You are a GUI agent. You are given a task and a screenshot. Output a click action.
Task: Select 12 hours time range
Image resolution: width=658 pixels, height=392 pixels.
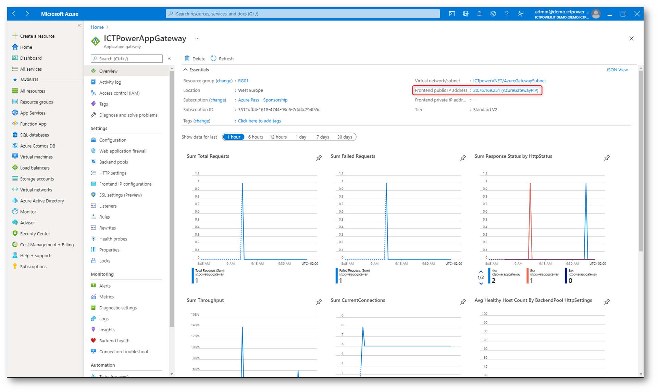[x=278, y=137]
